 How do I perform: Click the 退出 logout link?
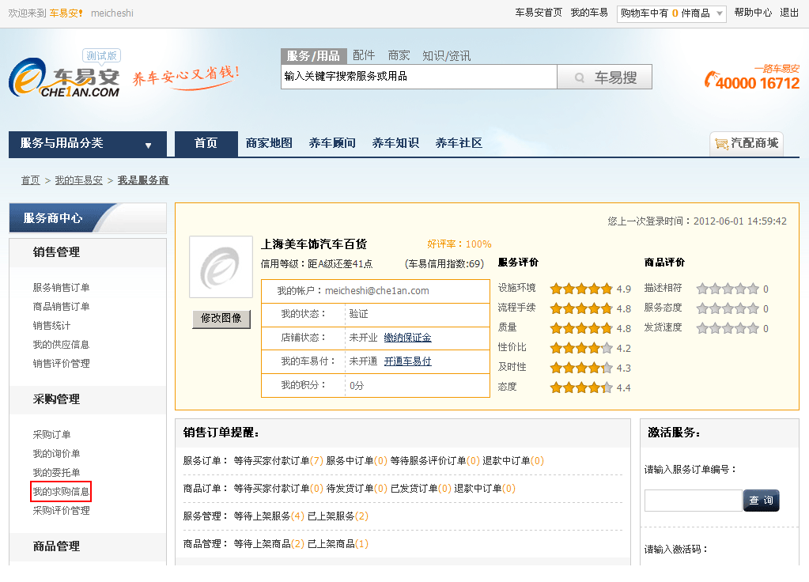point(789,13)
